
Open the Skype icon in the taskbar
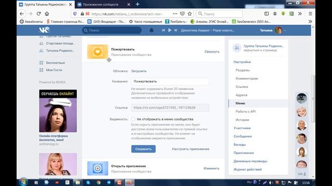point(88,182)
